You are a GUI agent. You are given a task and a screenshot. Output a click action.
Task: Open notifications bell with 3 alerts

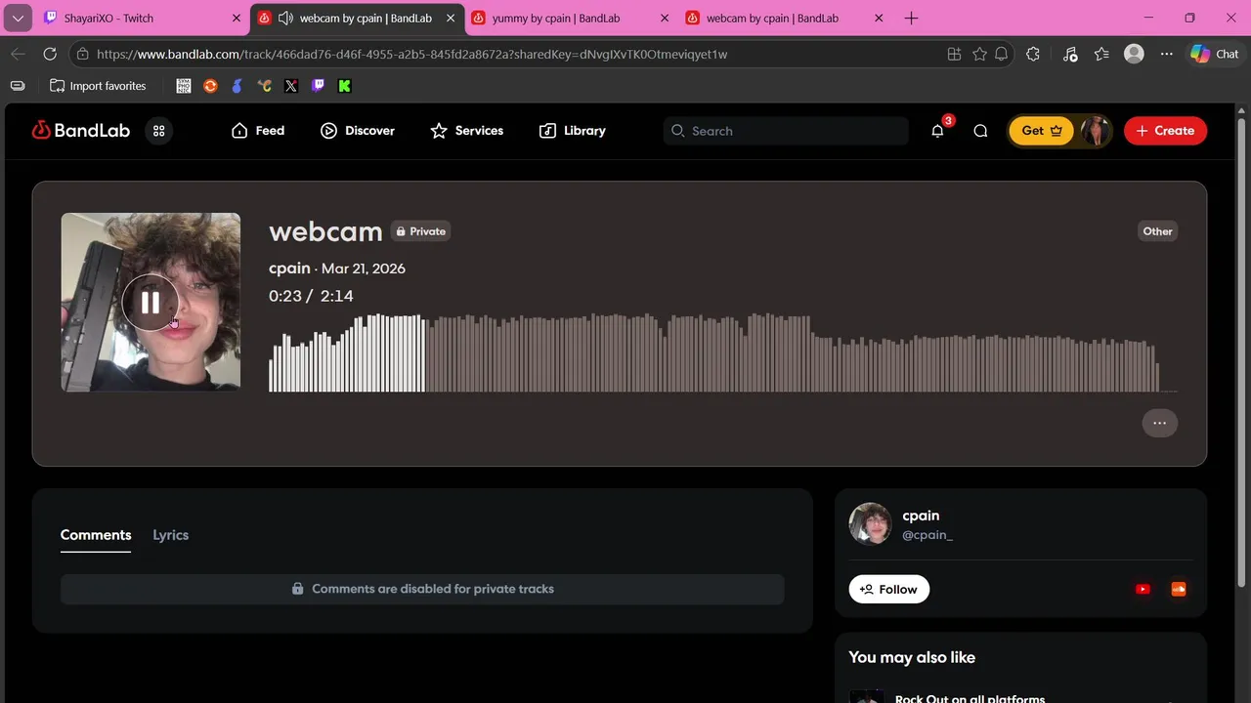click(x=937, y=131)
